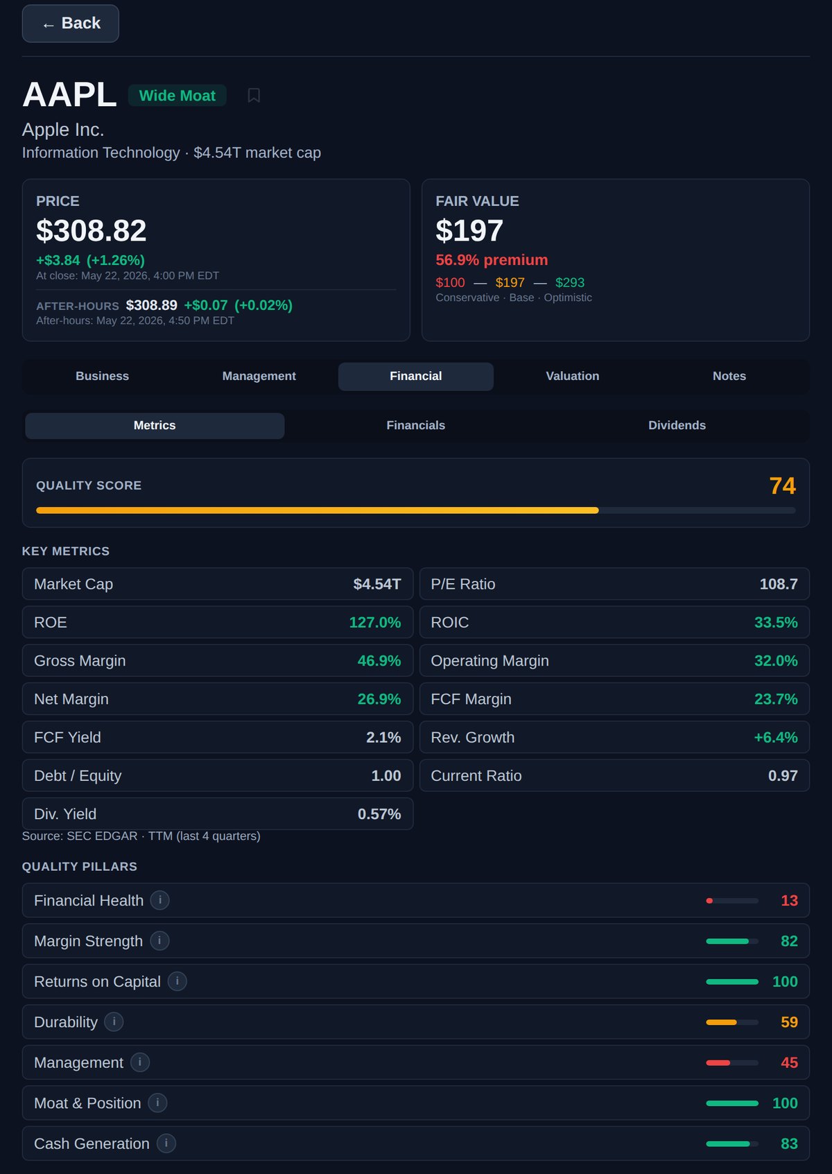Click the Debt / Equity value 1.00
This screenshot has width=832, height=1174.
[386, 776]
